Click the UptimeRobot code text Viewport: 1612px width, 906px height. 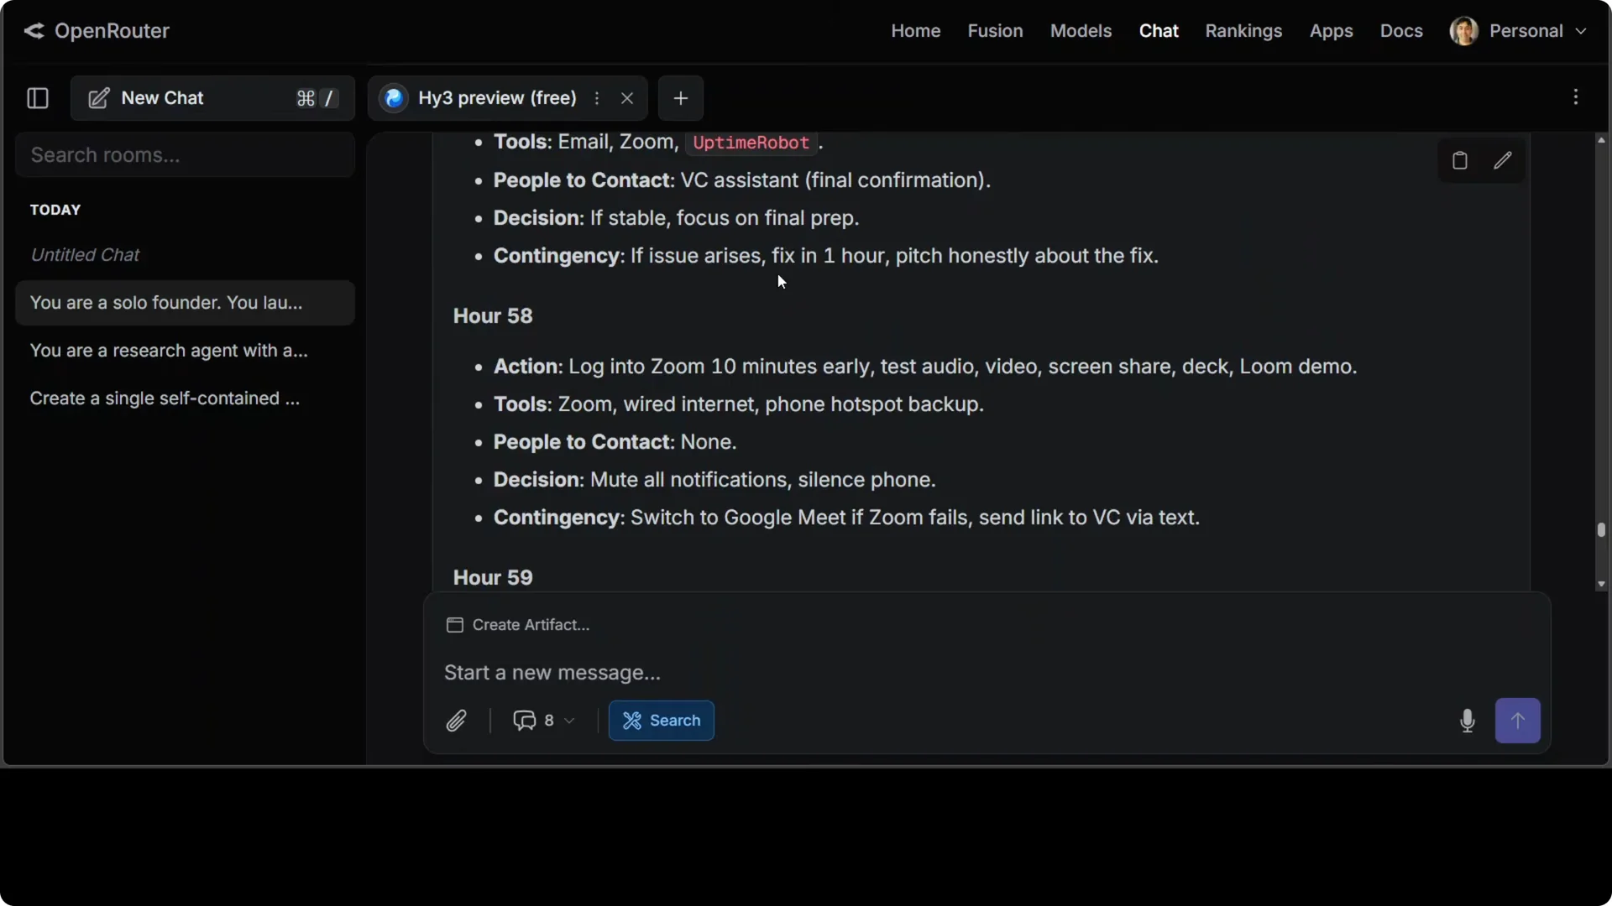click(751, 143)
